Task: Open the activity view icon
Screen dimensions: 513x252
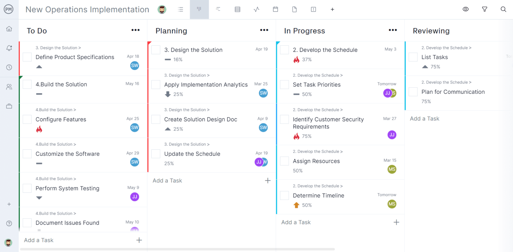Action: tap(256, 9)
